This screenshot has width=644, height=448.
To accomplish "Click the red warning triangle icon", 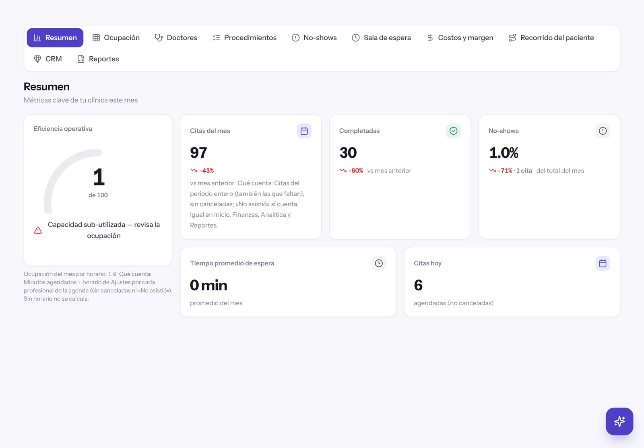I will tap(38, 230).
